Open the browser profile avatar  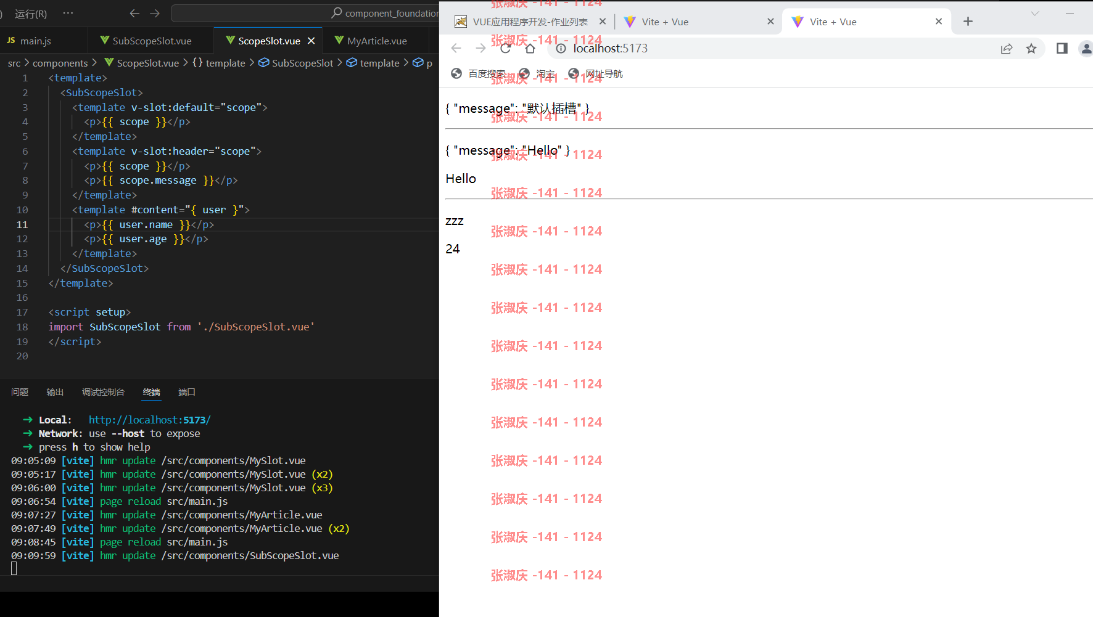coord(1086,48)
